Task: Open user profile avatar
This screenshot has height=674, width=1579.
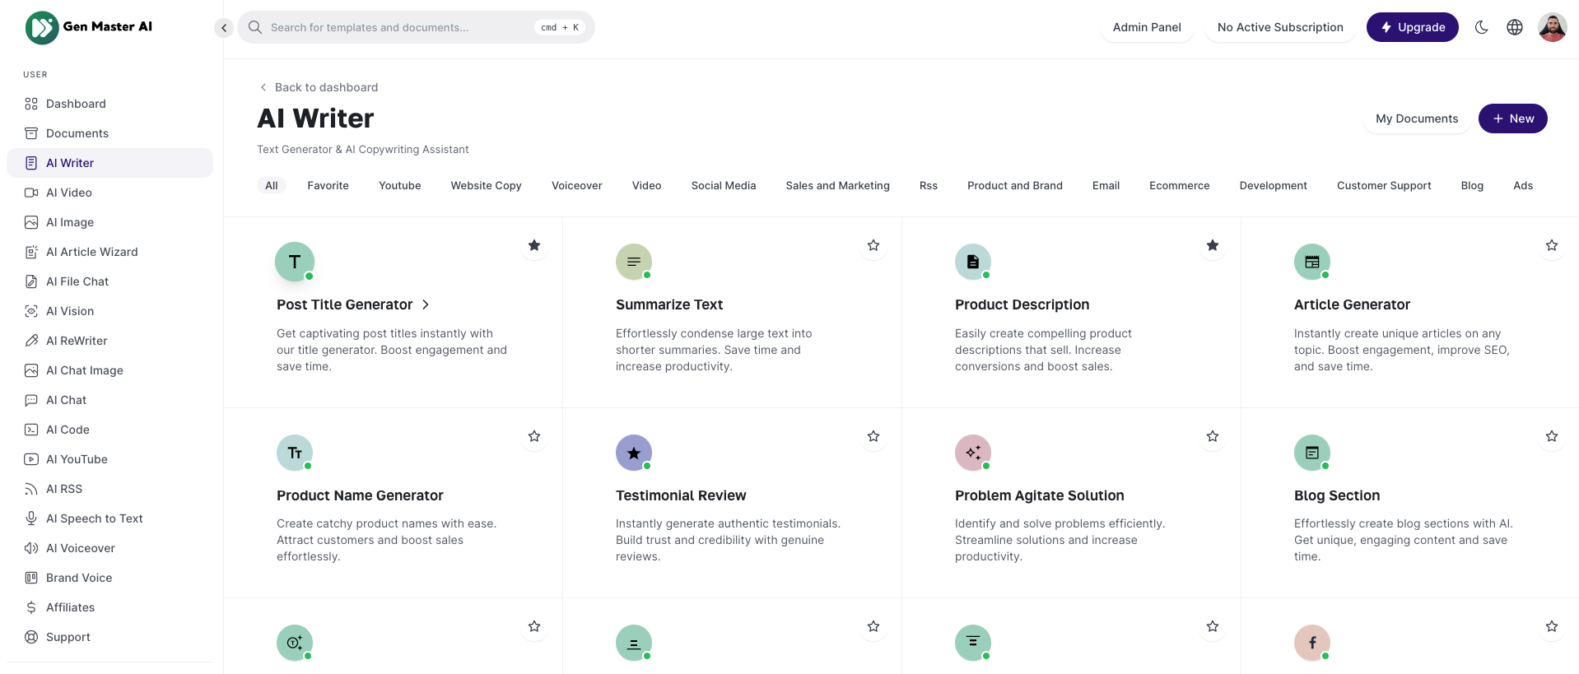Action: point(1552,27)
